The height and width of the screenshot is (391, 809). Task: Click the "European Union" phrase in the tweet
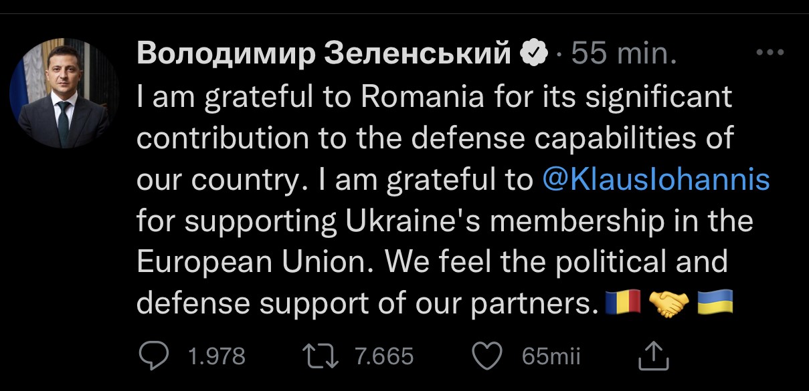point(257,262)
